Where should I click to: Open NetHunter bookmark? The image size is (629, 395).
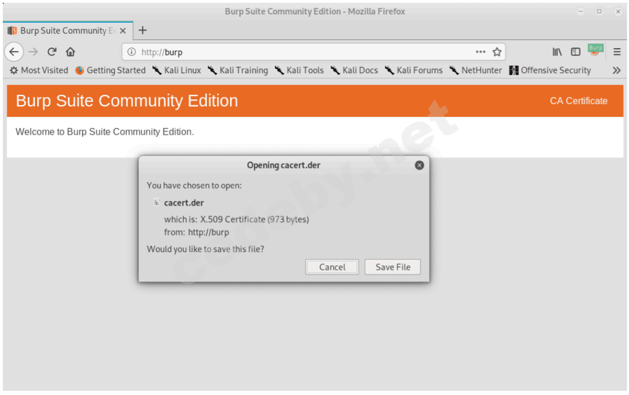point(475,70)
